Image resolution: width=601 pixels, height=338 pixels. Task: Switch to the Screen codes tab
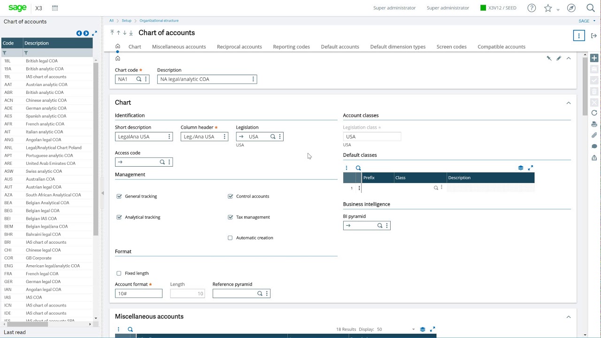(x=452, y=47)
